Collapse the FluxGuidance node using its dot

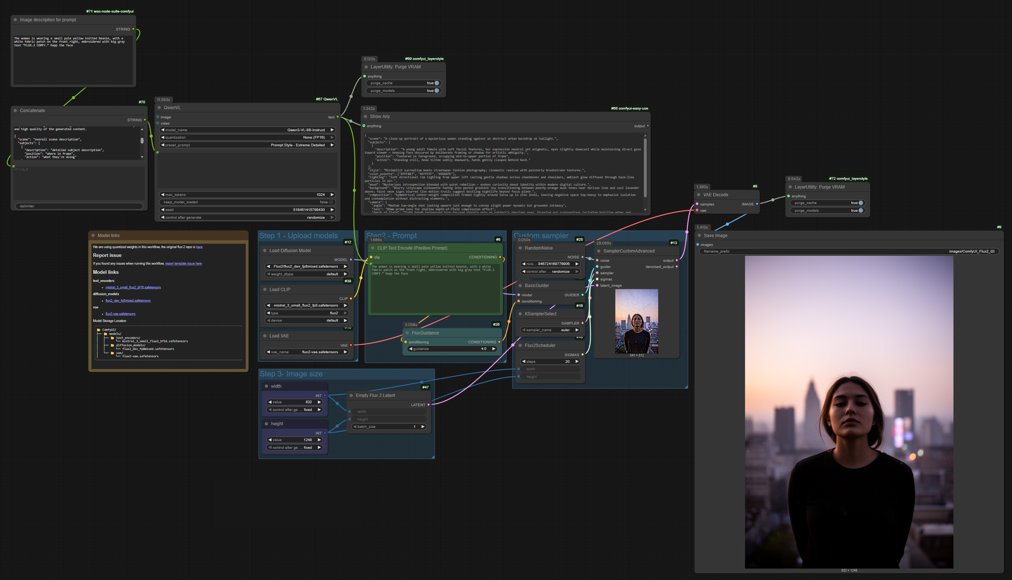(407, 333)
